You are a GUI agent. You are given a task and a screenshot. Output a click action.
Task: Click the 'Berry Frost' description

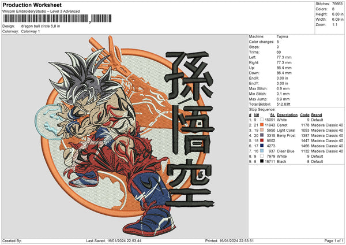pyautogui.click(x=286, y=135)
